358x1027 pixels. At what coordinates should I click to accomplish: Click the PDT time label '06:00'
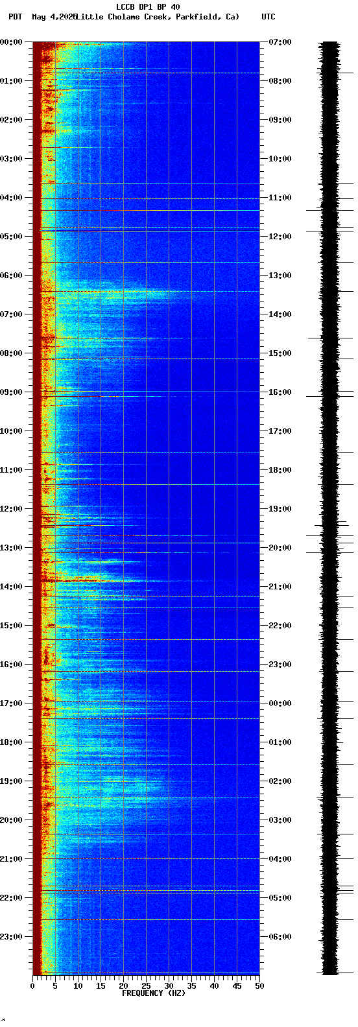[11, 276]
